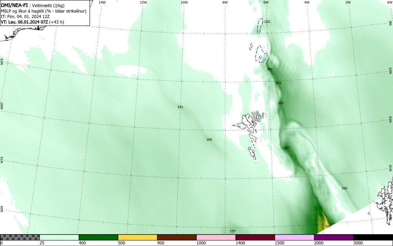Image resolution: width=393 pixels, height=246 pixels.
Task: Click the "537" value on the yellow patch
Action: coord(328,226)
